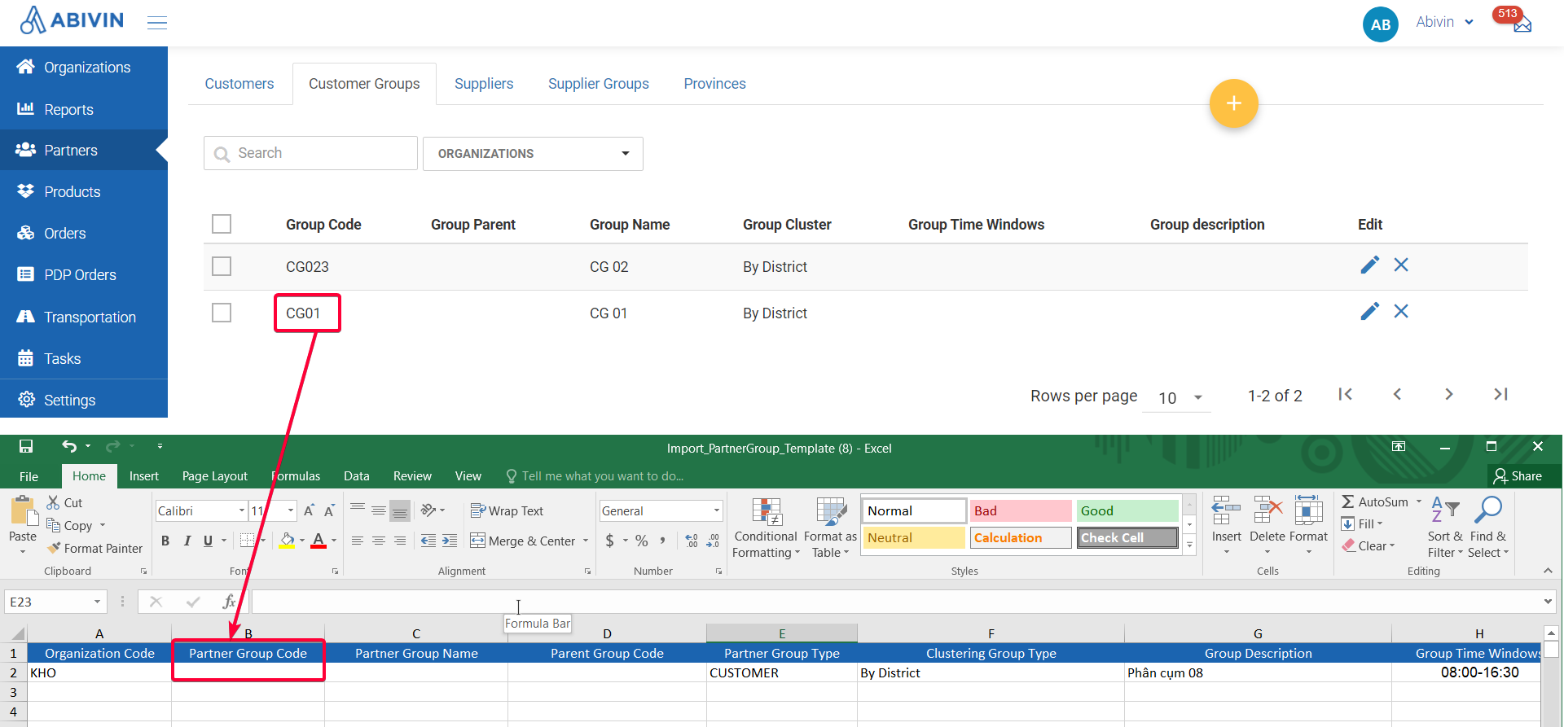Click the yellow add group plus button
The width and height of the screenshot is (1564, 727).
click(x=1233, y=103)
